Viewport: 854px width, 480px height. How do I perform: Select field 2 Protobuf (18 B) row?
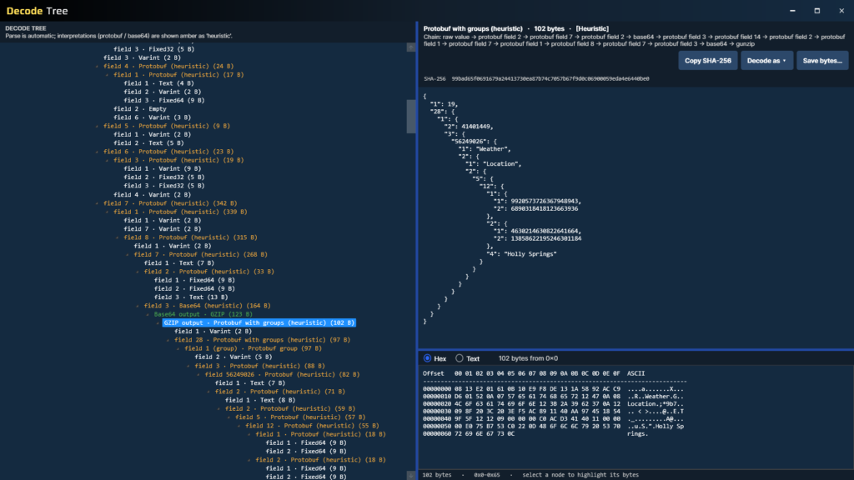click(320, 460)
